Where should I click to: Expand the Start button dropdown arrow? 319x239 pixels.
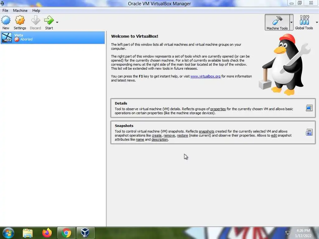point(57,22)
